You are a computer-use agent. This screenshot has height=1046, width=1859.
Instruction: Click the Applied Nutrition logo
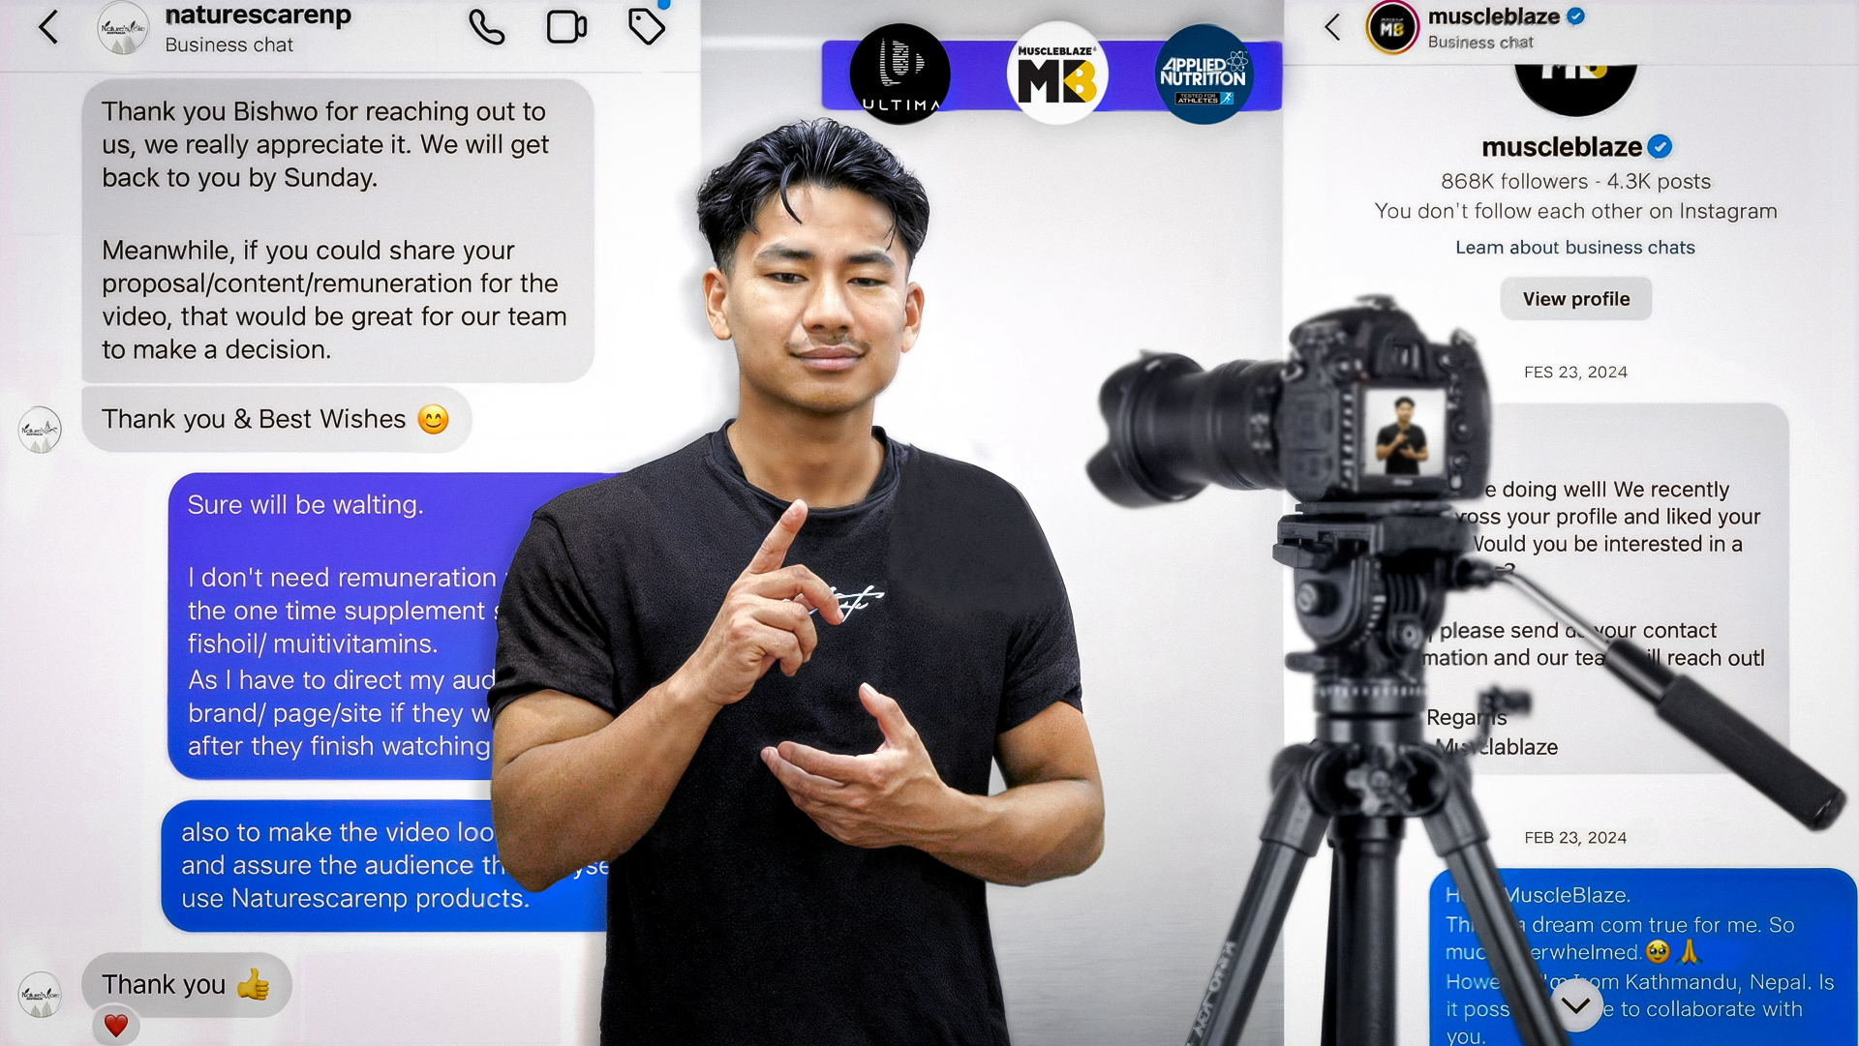click(x=1204, y=75)
